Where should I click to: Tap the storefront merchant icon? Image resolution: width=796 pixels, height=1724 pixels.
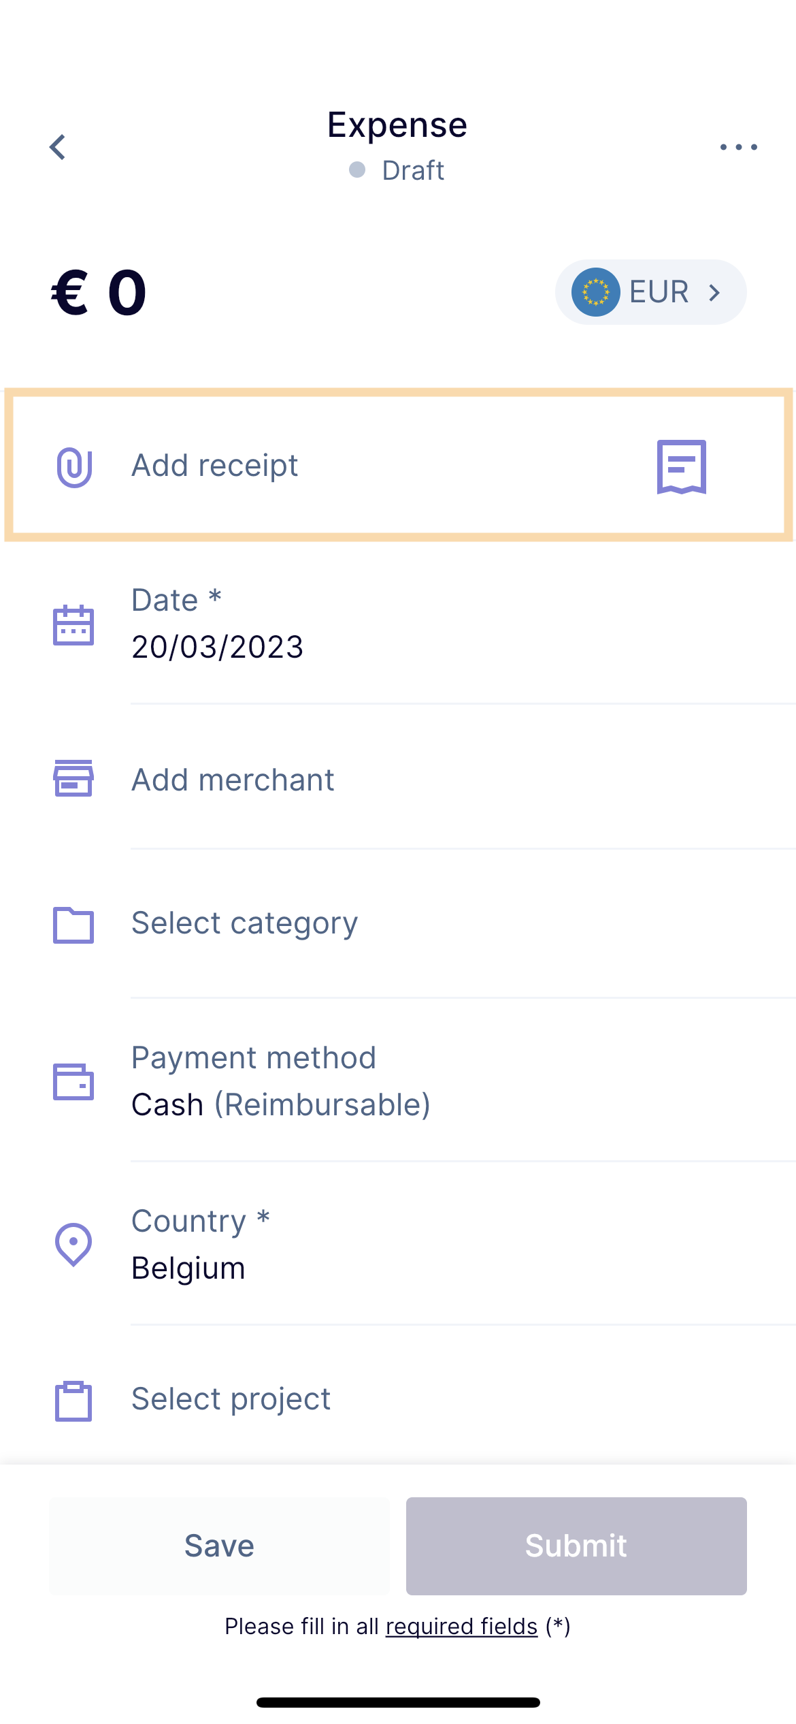73,778
